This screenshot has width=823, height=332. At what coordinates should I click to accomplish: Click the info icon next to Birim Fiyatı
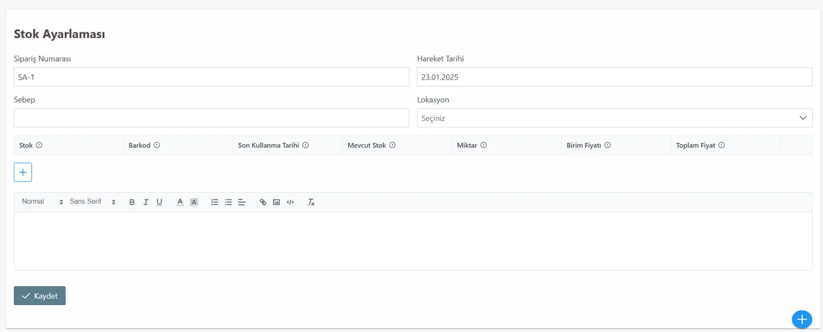point(607,145)
